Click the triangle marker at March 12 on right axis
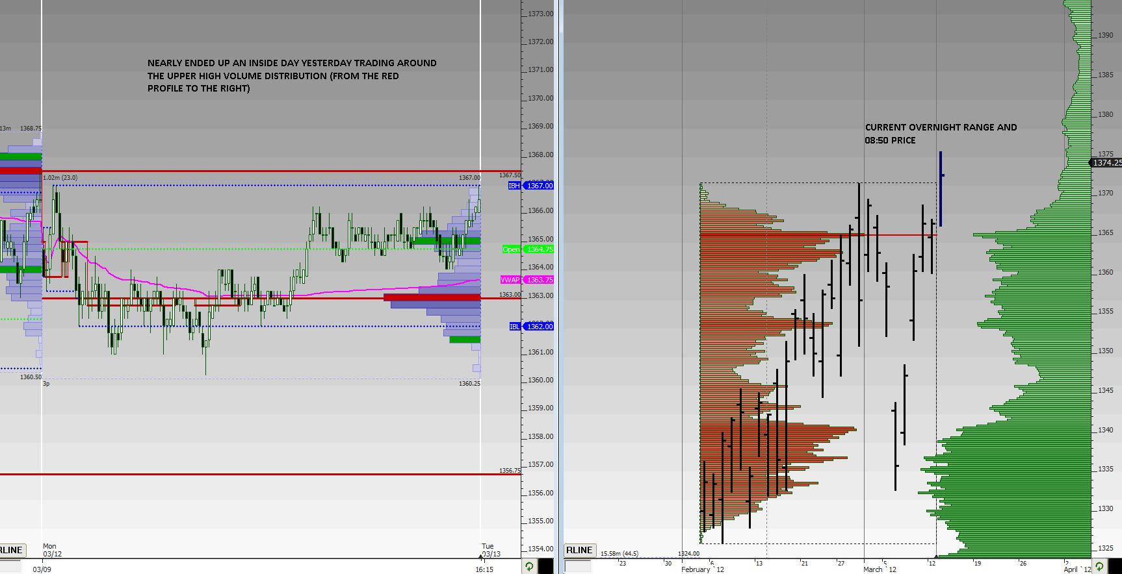1122x574 pixels. 936,556
